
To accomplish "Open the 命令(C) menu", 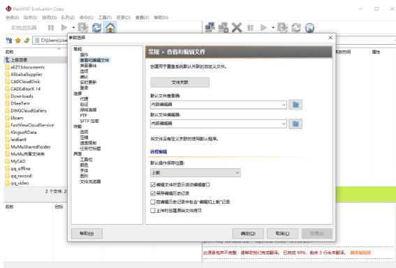I will 87,17.
